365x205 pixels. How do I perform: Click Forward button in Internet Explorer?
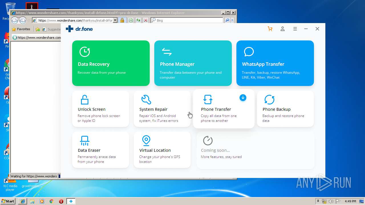tap(23, 20)
